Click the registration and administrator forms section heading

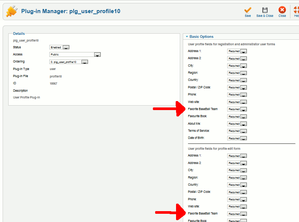pyautogui.click(x=231, y=44)
